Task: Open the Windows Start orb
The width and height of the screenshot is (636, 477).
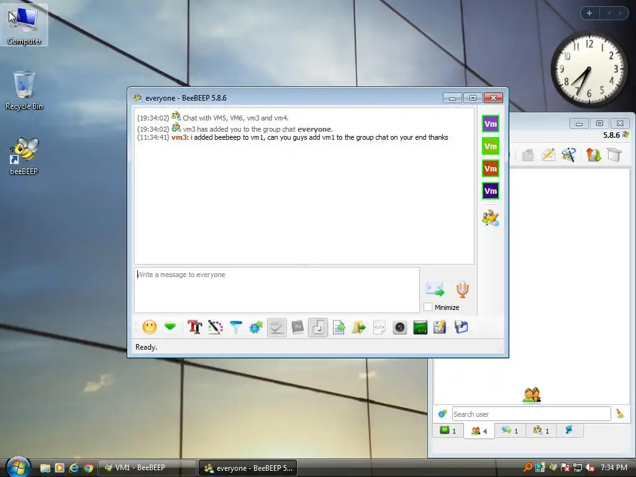Action: coord(18,467)
